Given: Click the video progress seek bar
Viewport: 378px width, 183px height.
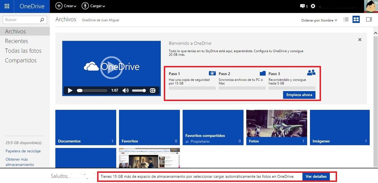Looking at the screenshot, I should coord(92,91).
